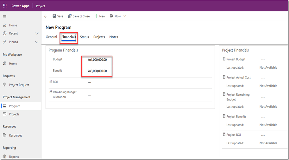Click the Flow icon in toolbar

(111, 16)
